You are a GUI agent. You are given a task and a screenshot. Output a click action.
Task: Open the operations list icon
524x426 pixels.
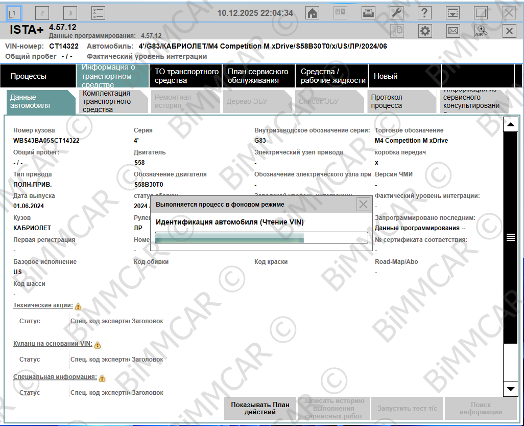tap(99, 13)
